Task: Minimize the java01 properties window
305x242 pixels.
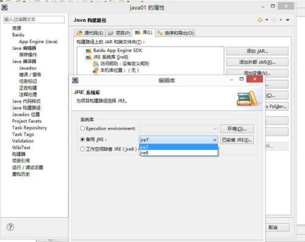Action: coord(263,7)
